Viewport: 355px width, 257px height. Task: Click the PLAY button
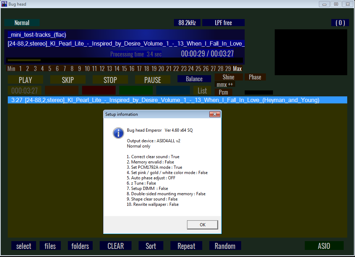coord(25,80)
